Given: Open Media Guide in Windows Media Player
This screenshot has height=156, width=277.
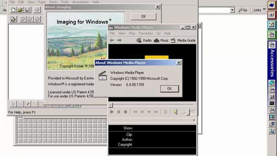Looking at the screenshot, I should pos(183,40).
